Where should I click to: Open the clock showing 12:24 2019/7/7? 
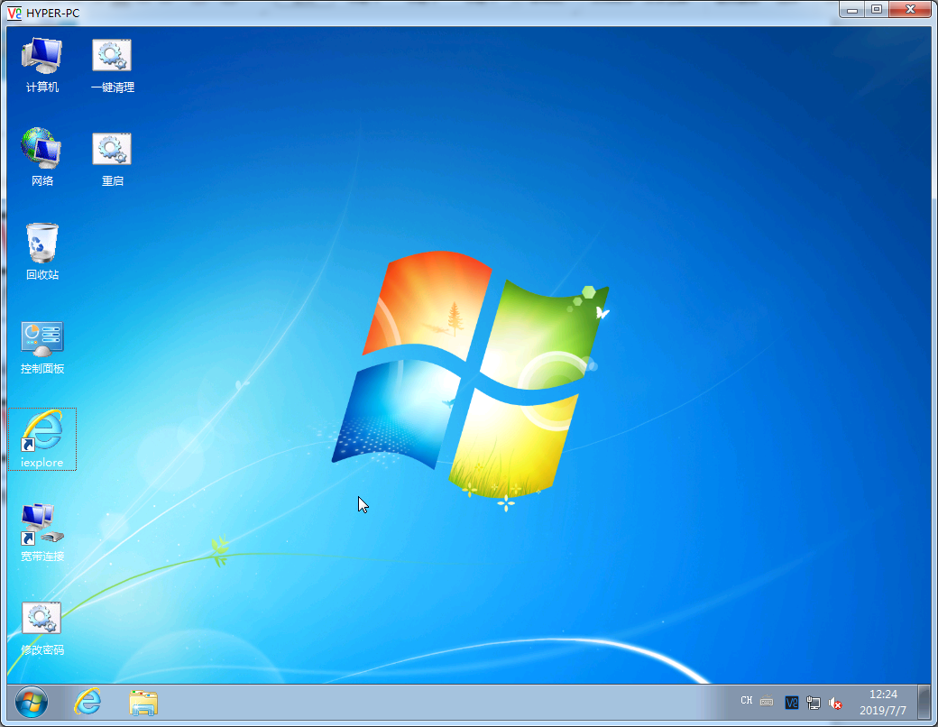tap(883, 703)
